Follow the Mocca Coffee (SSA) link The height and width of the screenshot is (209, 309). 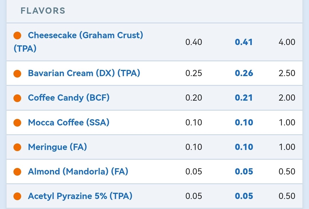tap(69, 122)
